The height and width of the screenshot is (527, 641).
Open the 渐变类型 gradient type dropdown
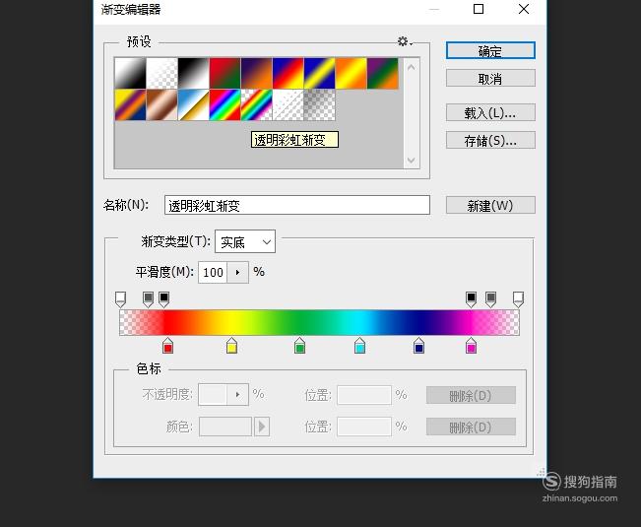245,241
